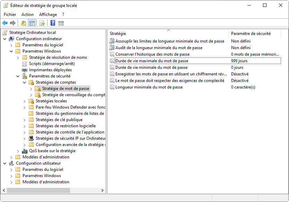Collapse the Paramètres de sécurité node
The width and height of the screenshot is (289, 202).
click(18, 76)
